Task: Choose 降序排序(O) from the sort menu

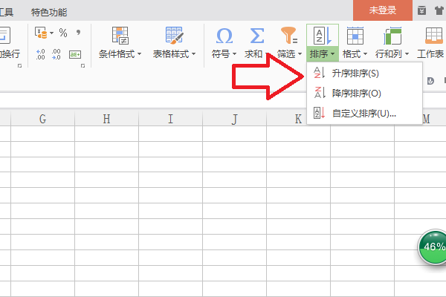Action: click(365, 94)
